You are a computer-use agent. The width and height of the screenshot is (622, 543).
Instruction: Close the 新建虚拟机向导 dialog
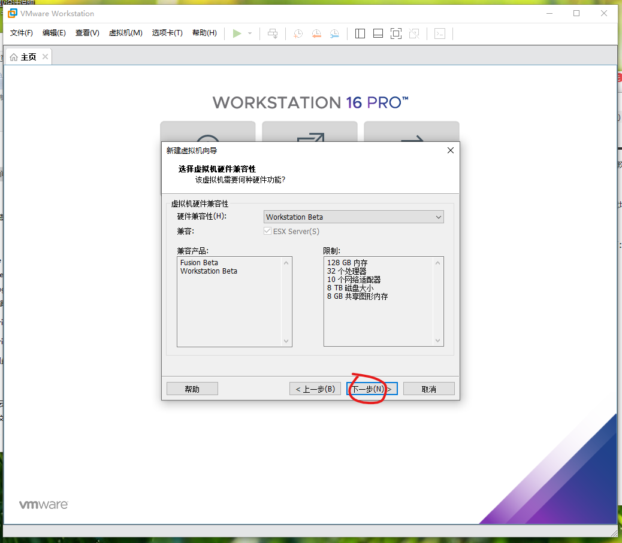[450, 151]
